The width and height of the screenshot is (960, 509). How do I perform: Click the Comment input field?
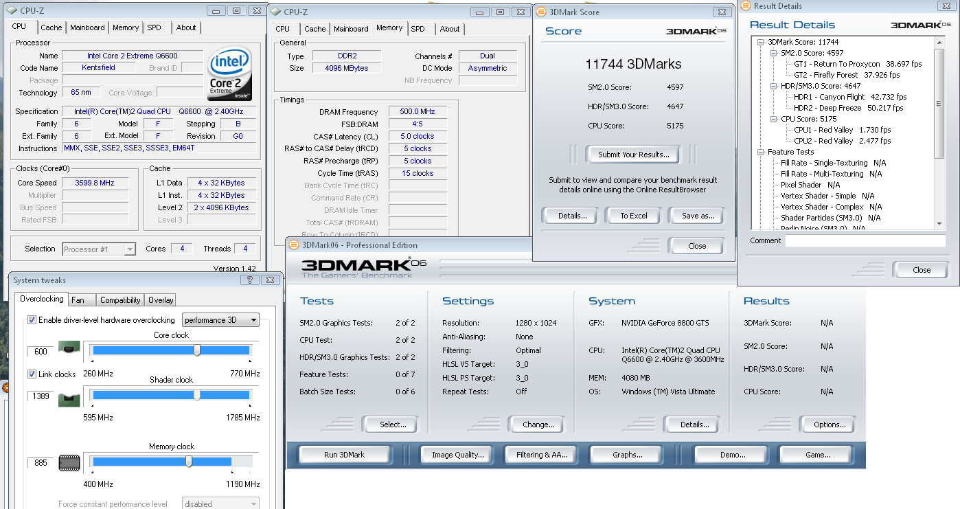pos(865,241)
